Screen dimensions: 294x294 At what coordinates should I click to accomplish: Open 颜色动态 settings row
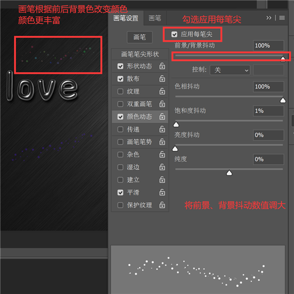tap(139, 116)
